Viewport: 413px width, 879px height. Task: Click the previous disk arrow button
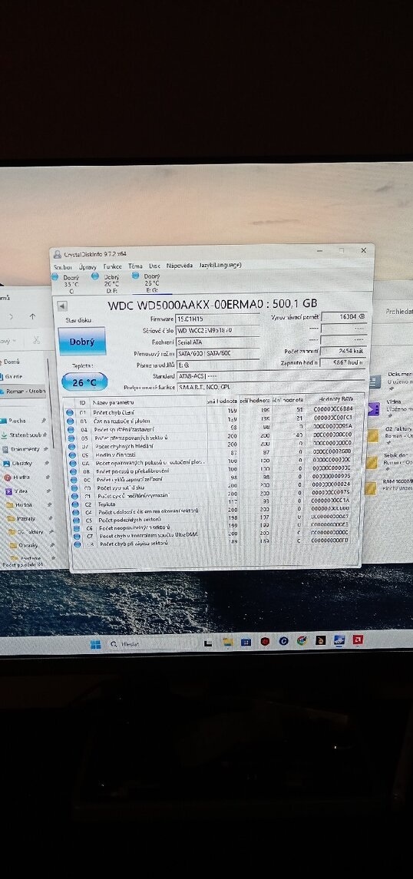[x=62, y=306]
